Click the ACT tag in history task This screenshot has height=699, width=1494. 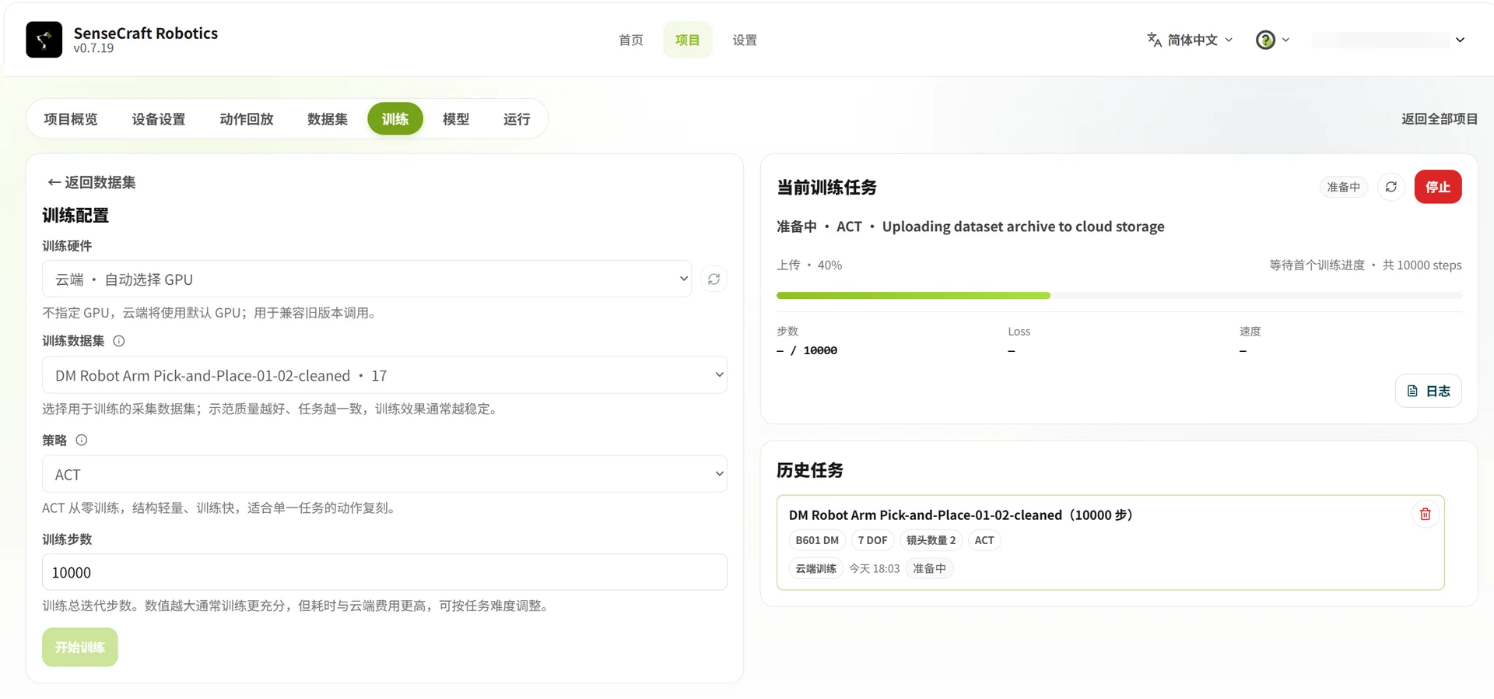[x=984, y=540]
